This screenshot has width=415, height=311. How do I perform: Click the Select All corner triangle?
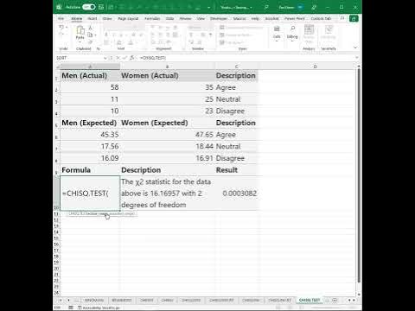click(58, 67)
